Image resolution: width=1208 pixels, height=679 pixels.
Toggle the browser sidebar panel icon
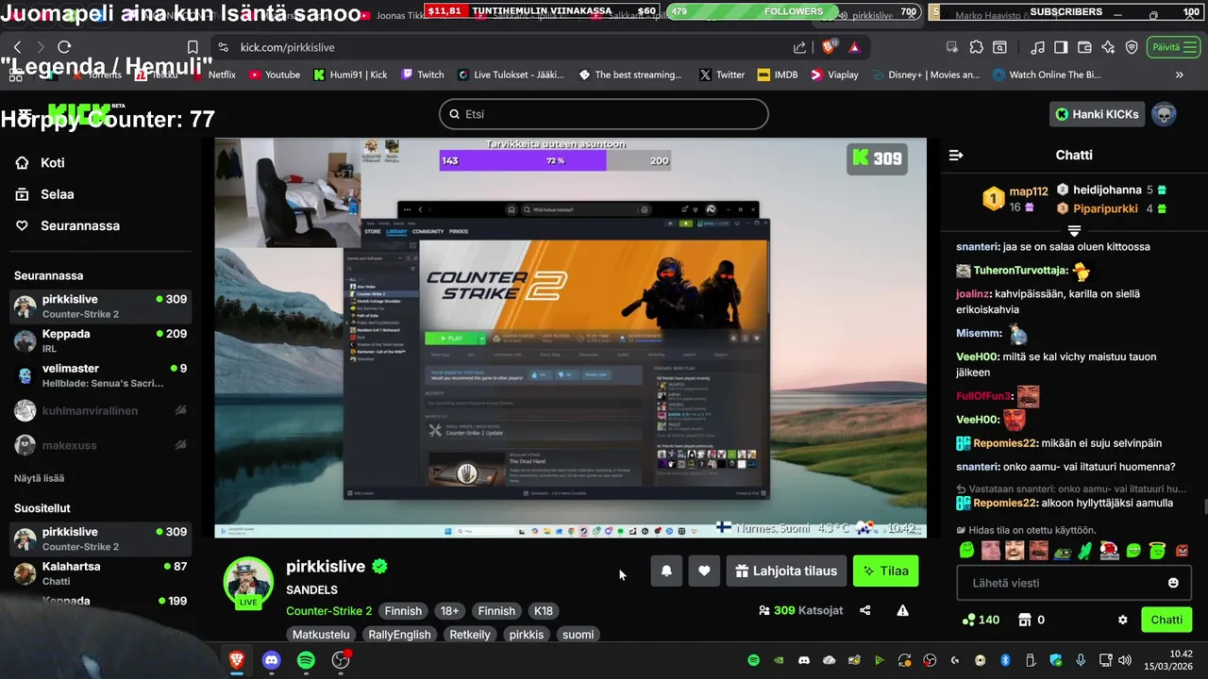(x=1061, y=47)
